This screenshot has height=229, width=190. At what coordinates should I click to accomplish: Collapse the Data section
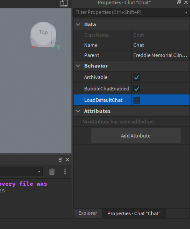click(78, 24)
